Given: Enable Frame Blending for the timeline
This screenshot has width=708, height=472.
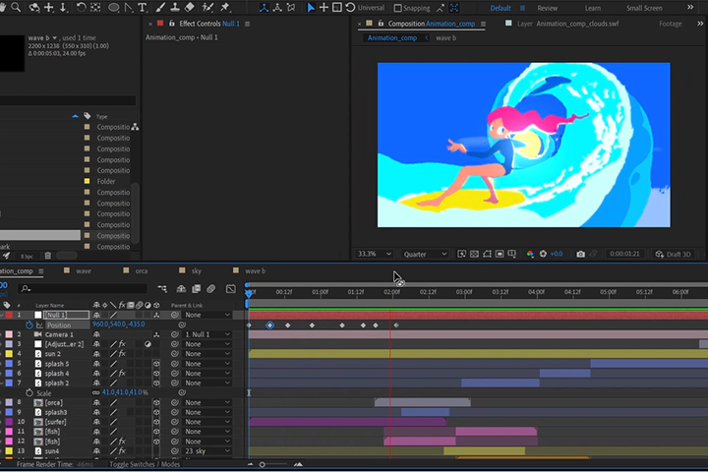Looking at the screenshot, I should 197,289.
